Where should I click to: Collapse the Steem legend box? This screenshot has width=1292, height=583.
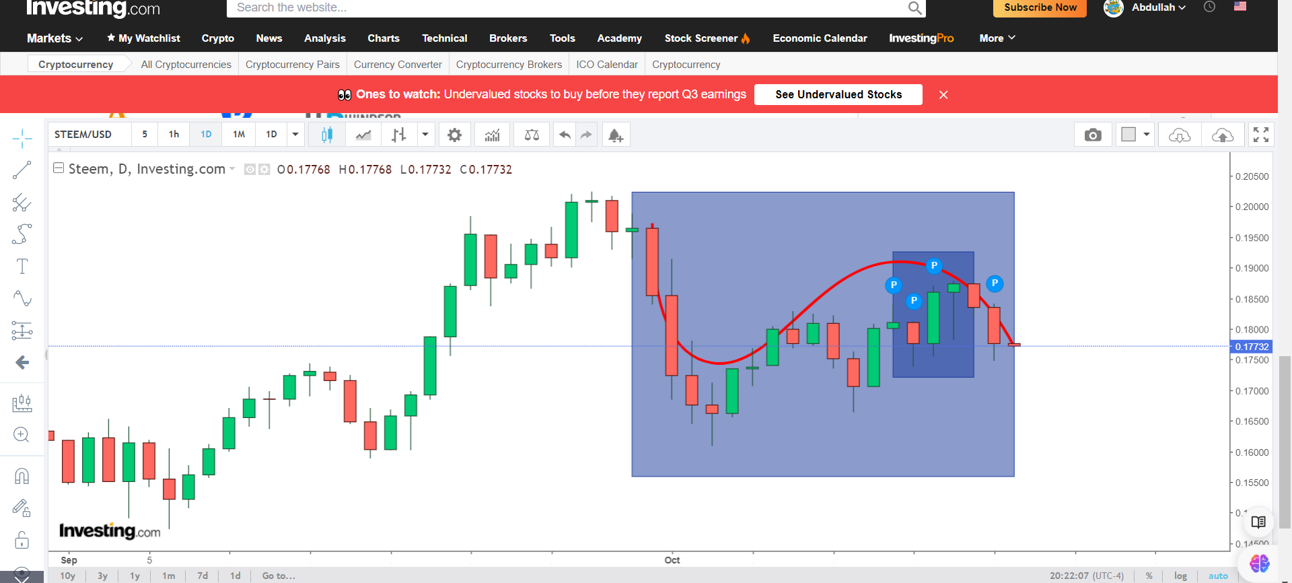click(x=59, y=168)
